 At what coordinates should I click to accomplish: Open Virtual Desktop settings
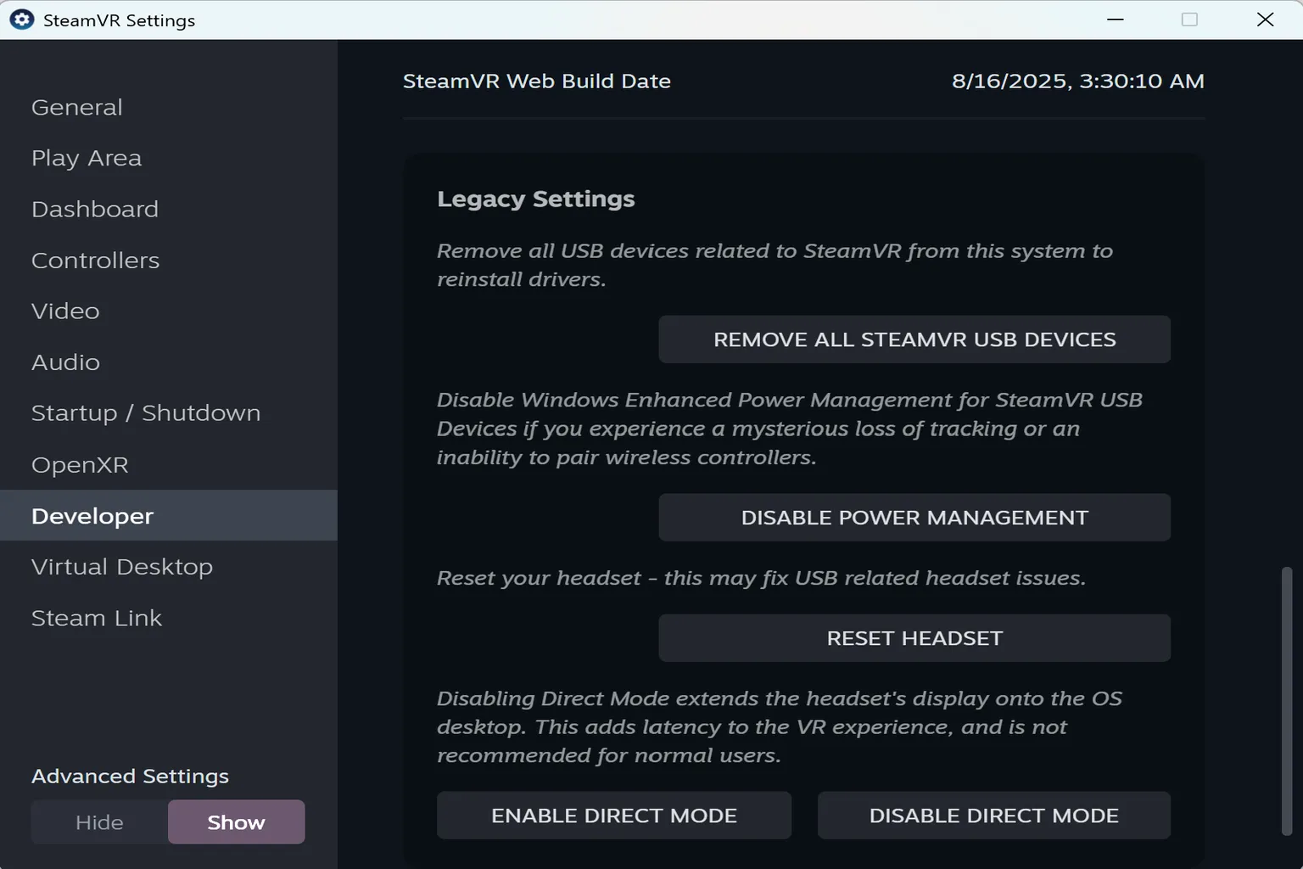[x=122, y=567]
